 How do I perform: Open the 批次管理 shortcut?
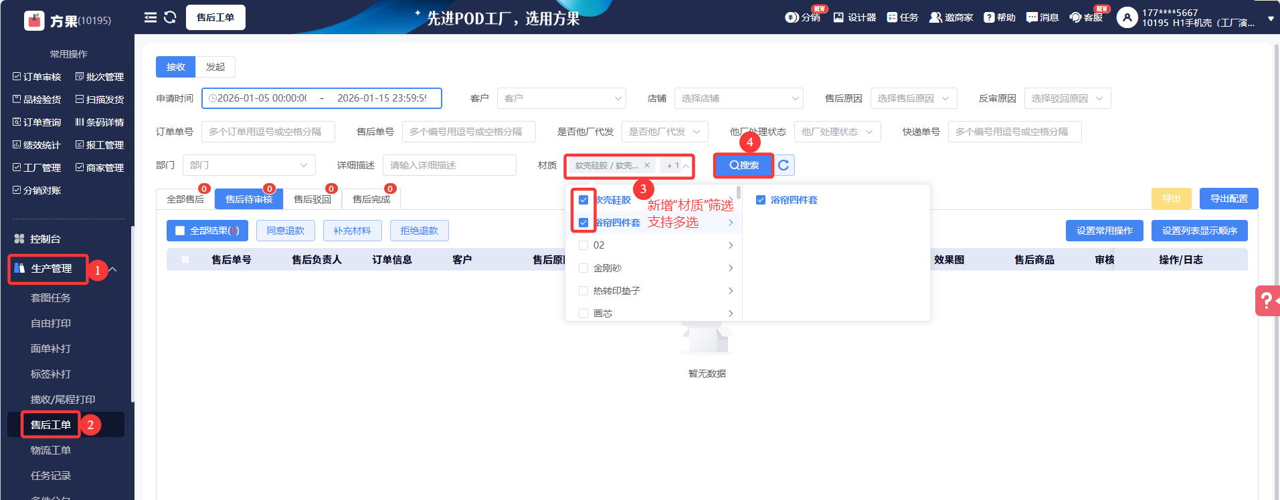100,77
